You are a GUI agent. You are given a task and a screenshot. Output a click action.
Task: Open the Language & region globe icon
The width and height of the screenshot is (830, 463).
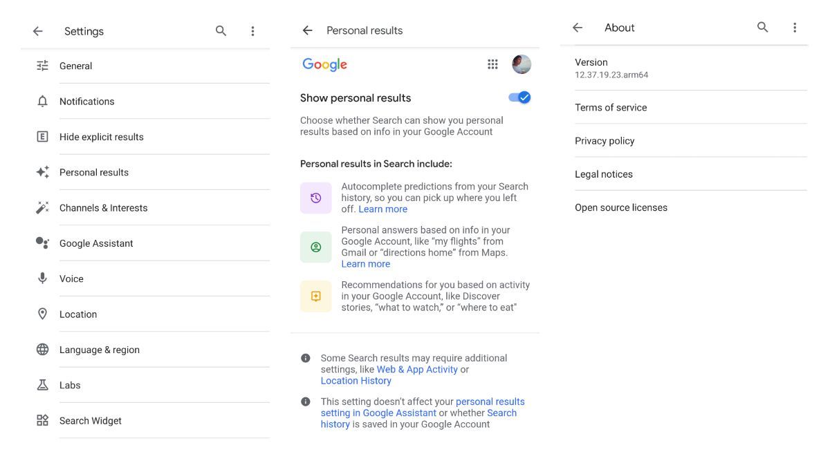click(41, 349)
